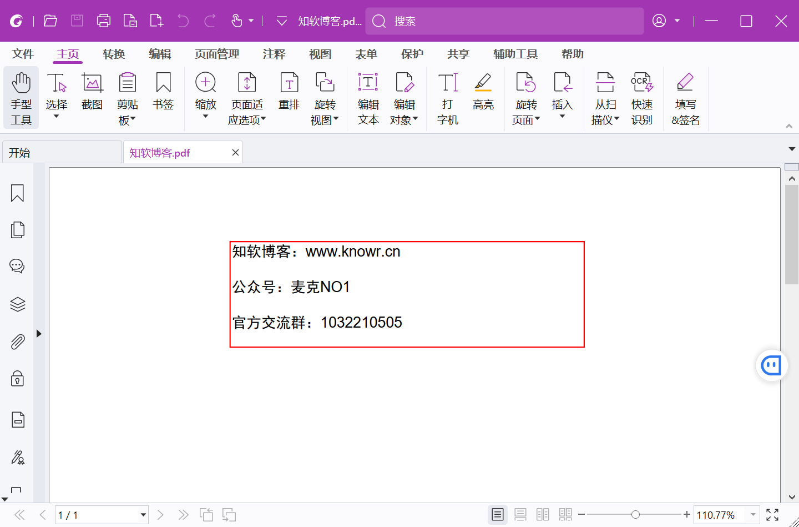This screenshot has height=527, width=799.
Task: Toggle full screen mode
Action: pos(772,515)
